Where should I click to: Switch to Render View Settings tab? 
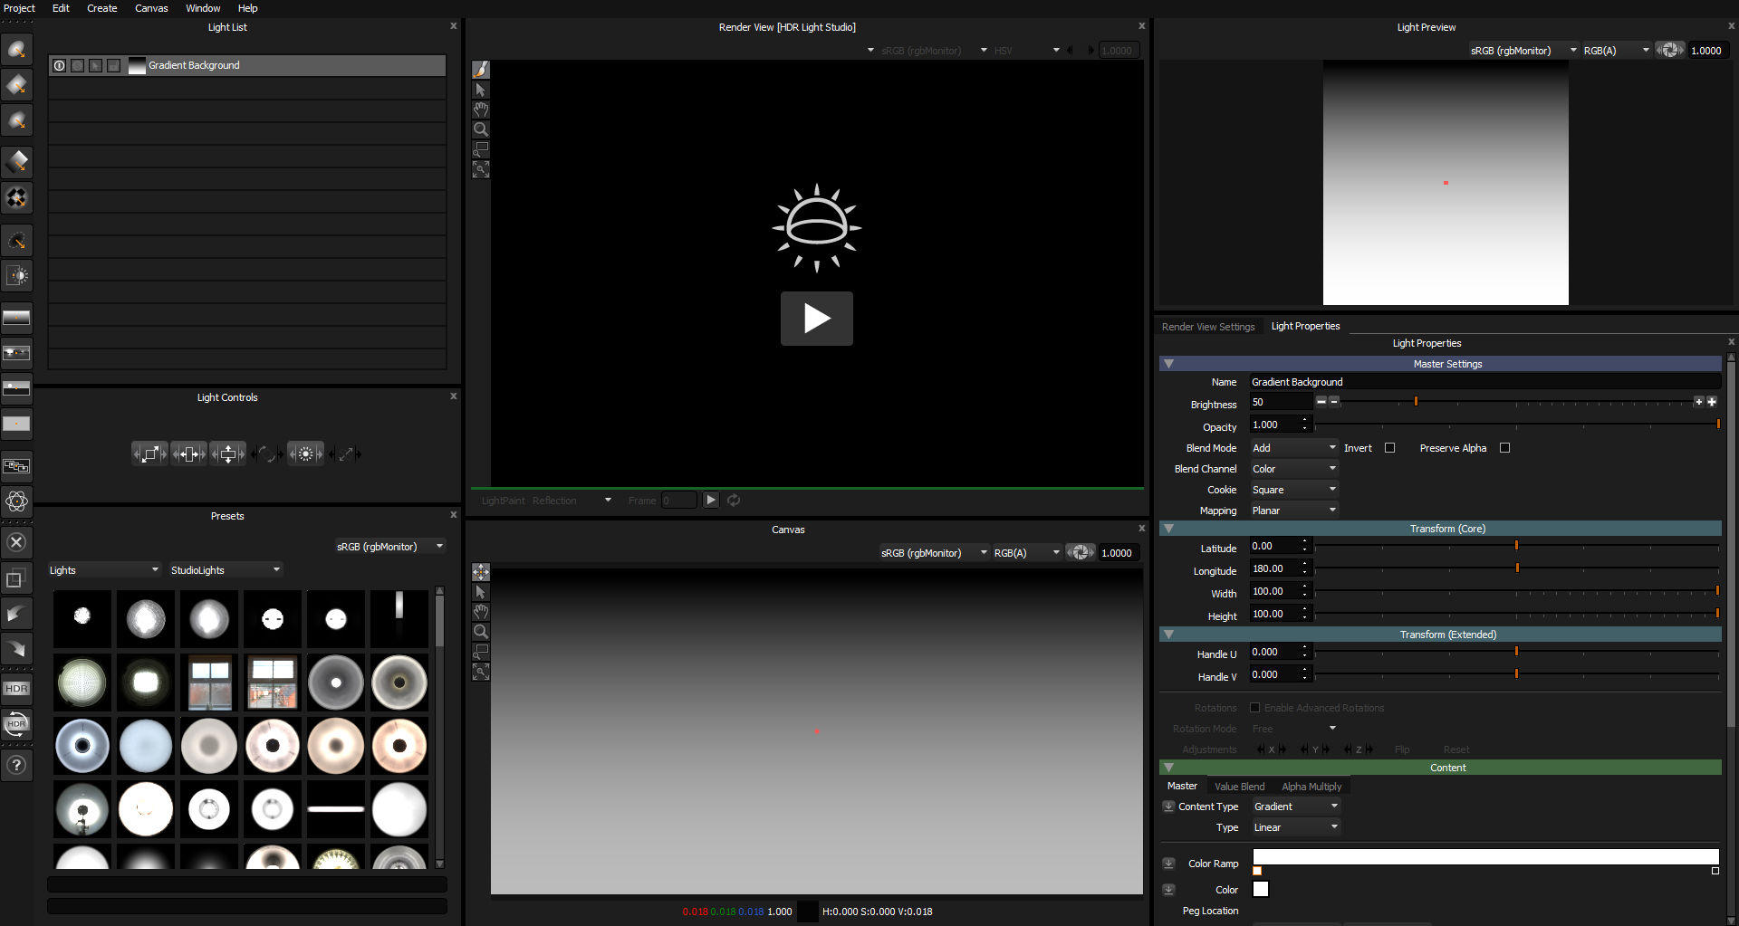point(1208,327)
